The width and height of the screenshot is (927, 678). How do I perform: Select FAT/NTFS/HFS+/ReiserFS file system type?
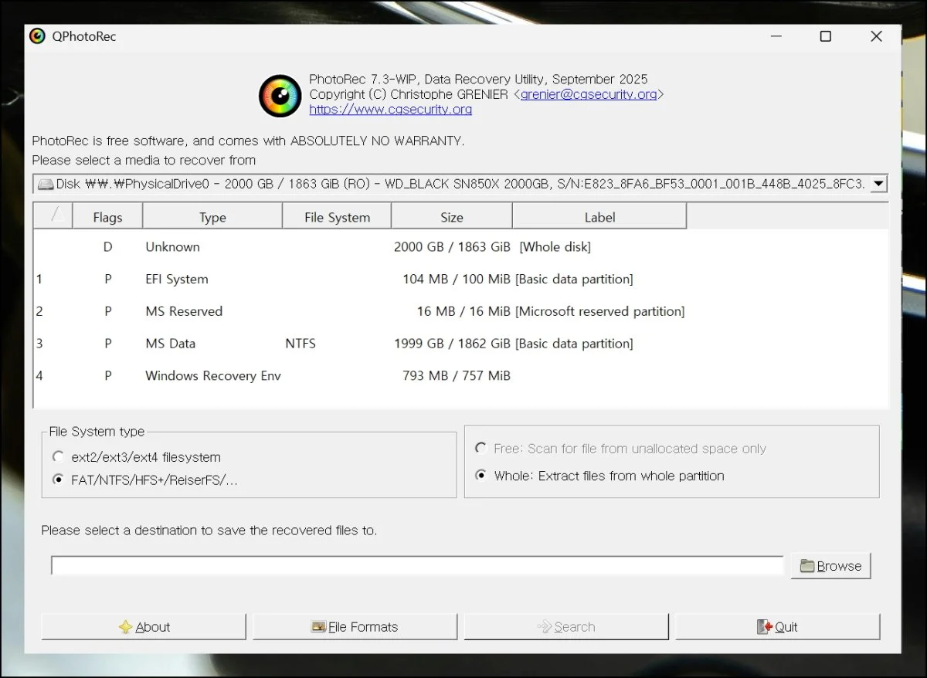click(x=58, y=480)
